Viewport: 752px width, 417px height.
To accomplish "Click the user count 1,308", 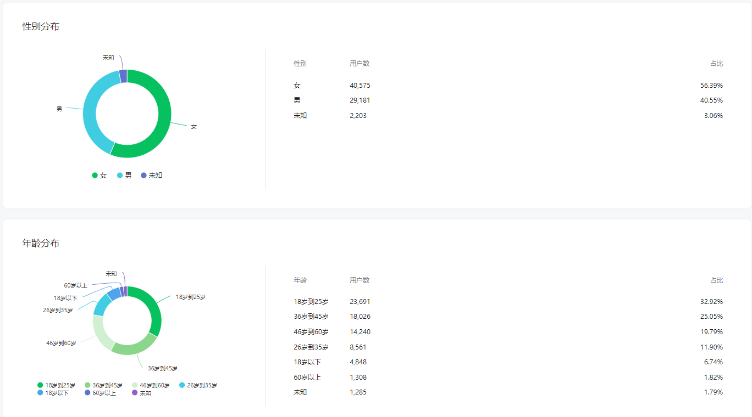I will pos(358,377).
